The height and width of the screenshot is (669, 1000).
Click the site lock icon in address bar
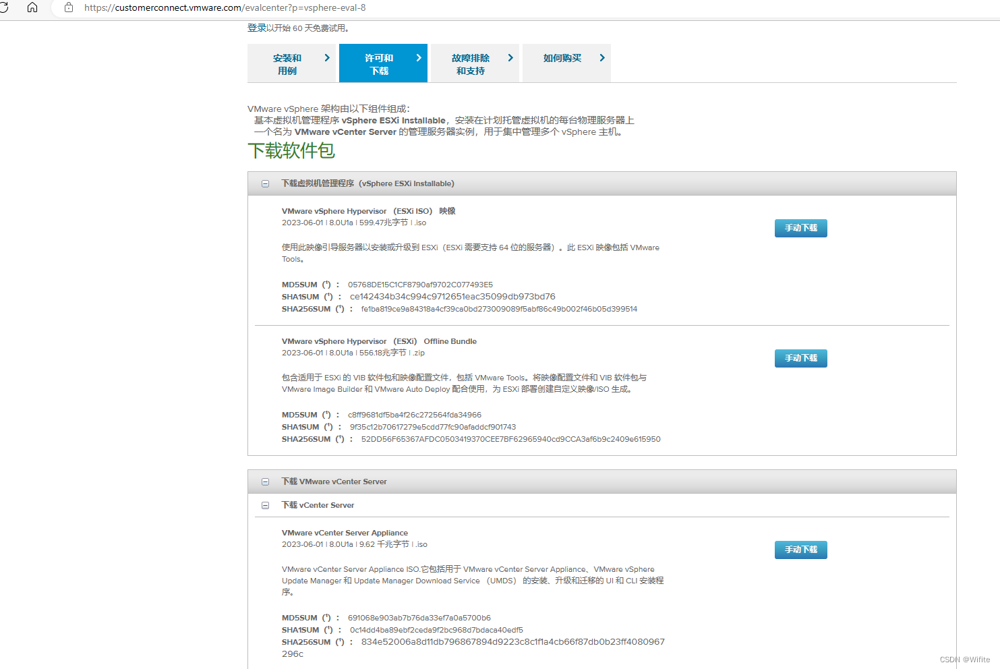click(69, 7)
